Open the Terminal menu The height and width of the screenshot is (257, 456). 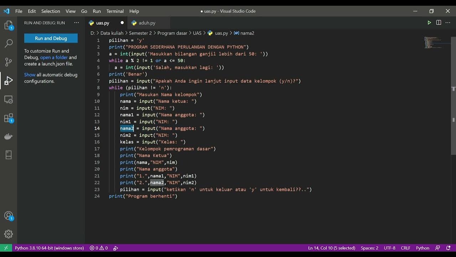[115, 11]
